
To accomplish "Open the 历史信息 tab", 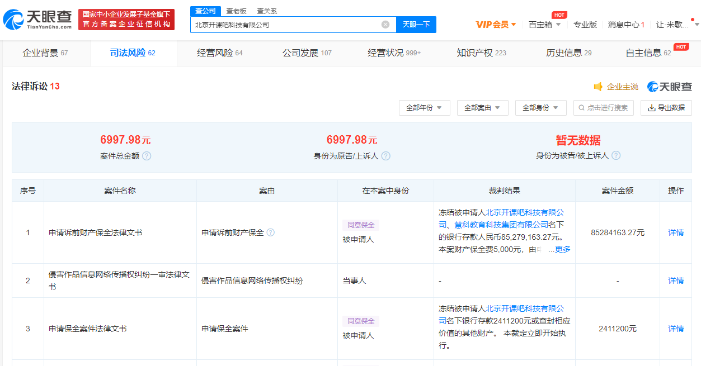I will point(569,53).
